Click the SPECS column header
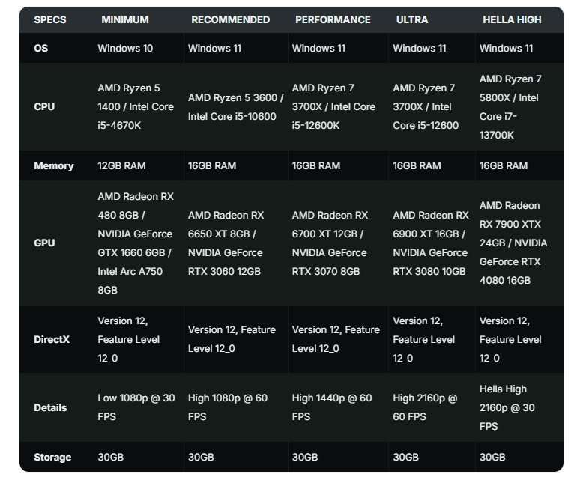Screen dimensions: 580x483 coord(50,19)
